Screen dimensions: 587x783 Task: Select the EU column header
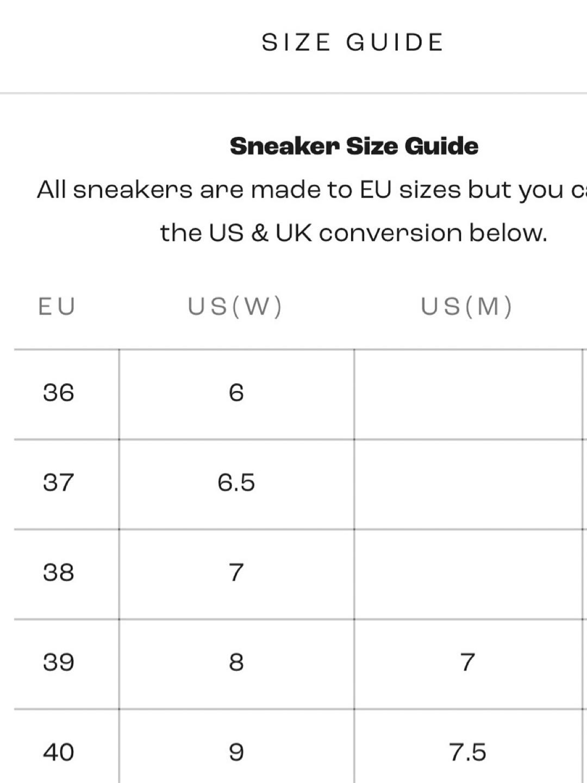coord(57,307)
